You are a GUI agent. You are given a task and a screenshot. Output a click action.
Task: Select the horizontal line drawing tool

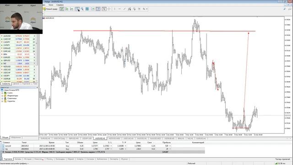119,9
